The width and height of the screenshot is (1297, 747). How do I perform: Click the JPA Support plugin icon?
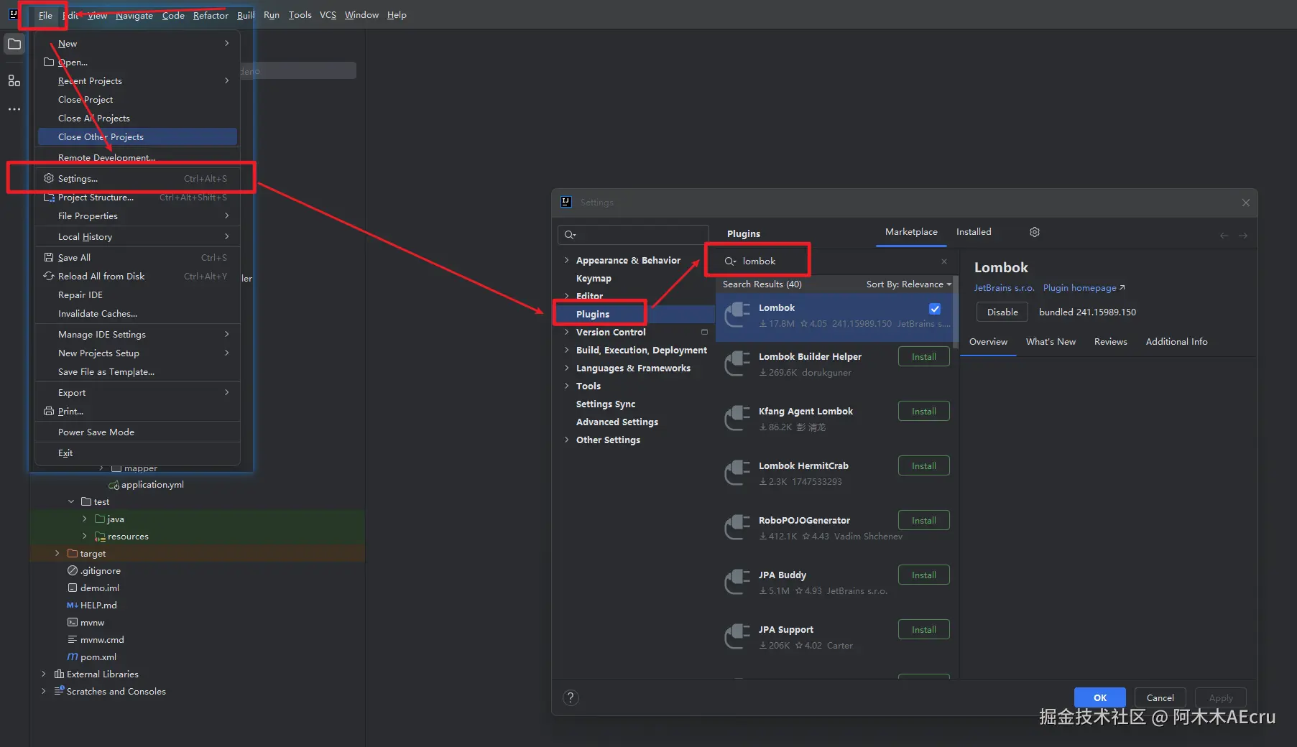click(x=737, y=636)
